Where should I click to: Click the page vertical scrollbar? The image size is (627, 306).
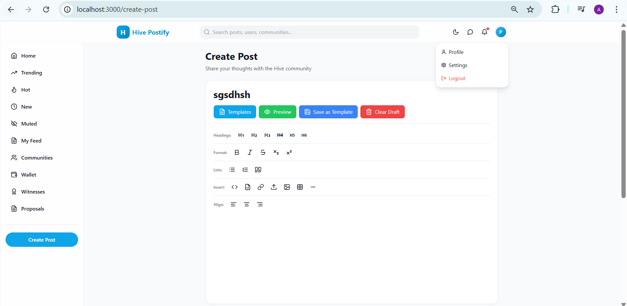click(x=623, y=114)
